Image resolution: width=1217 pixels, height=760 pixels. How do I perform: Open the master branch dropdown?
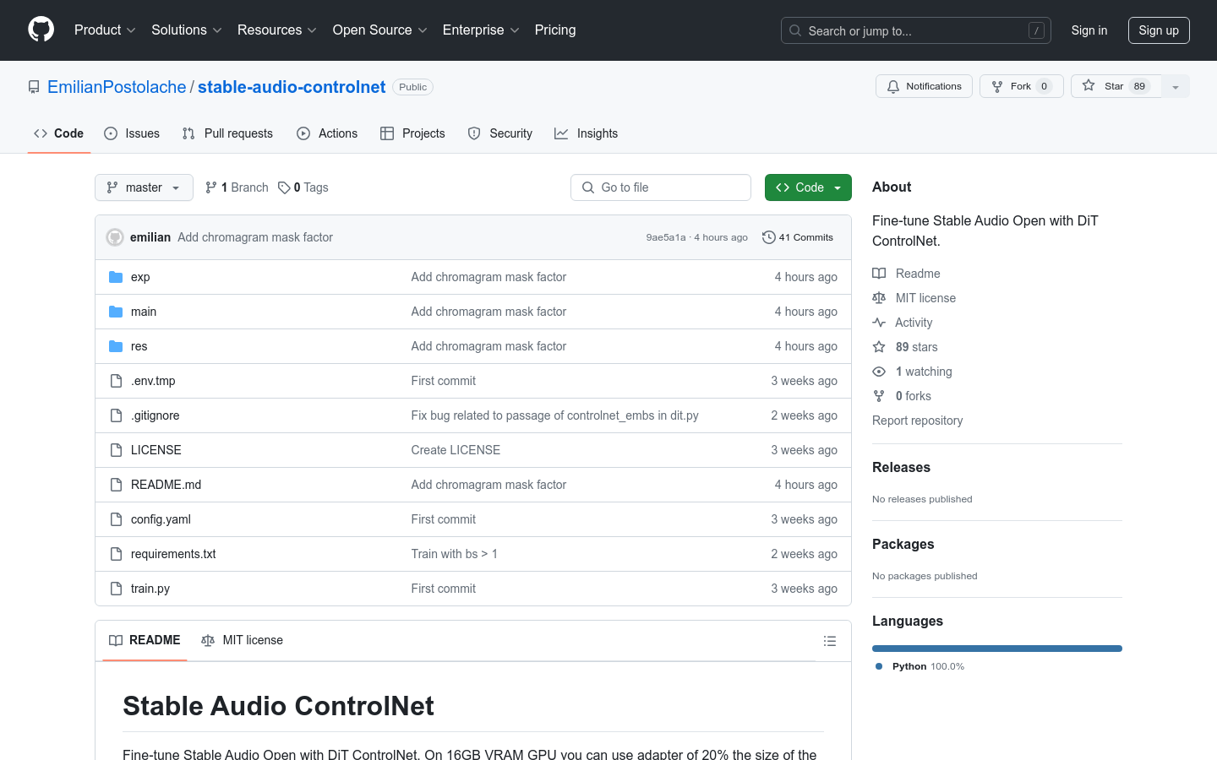tap(144, 187)
